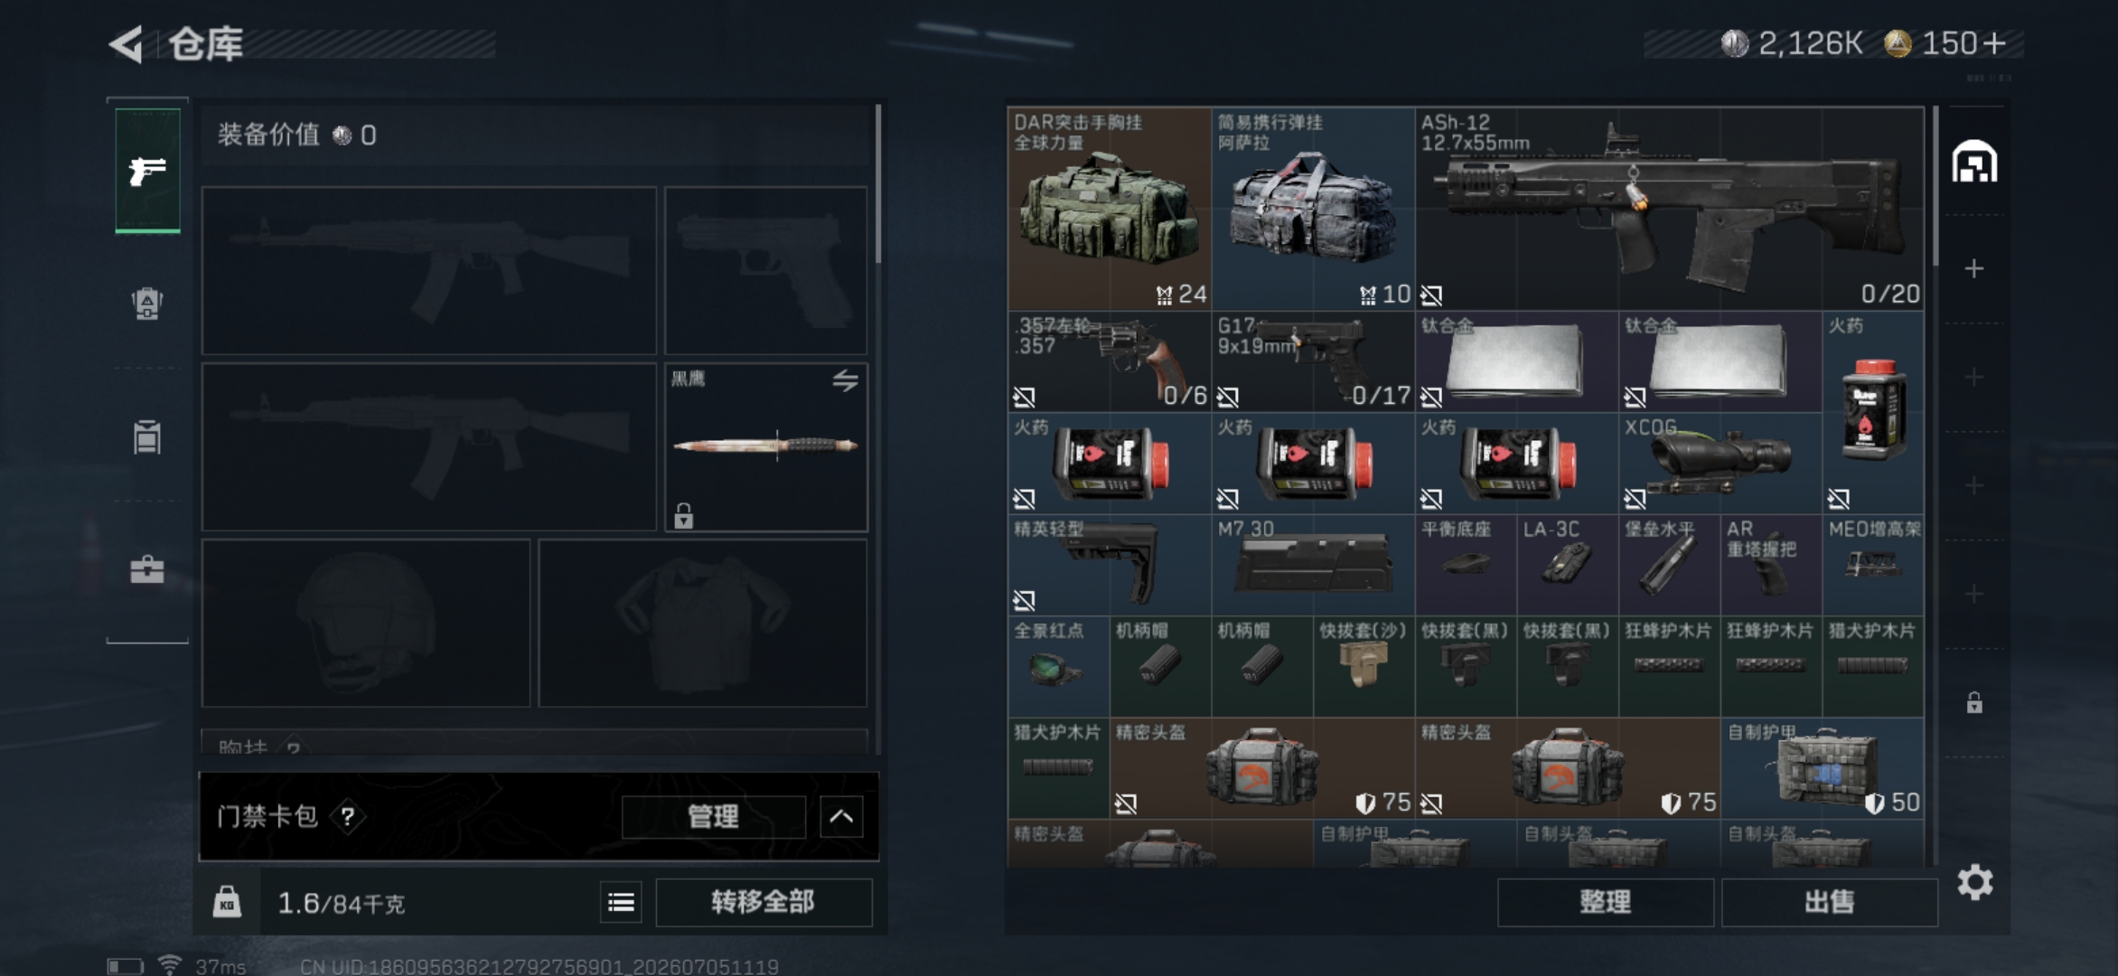2118x976 pixels.
Task: Select the 自制护甲 armor with 50 durability
Action: click(x=1823, y=768)
